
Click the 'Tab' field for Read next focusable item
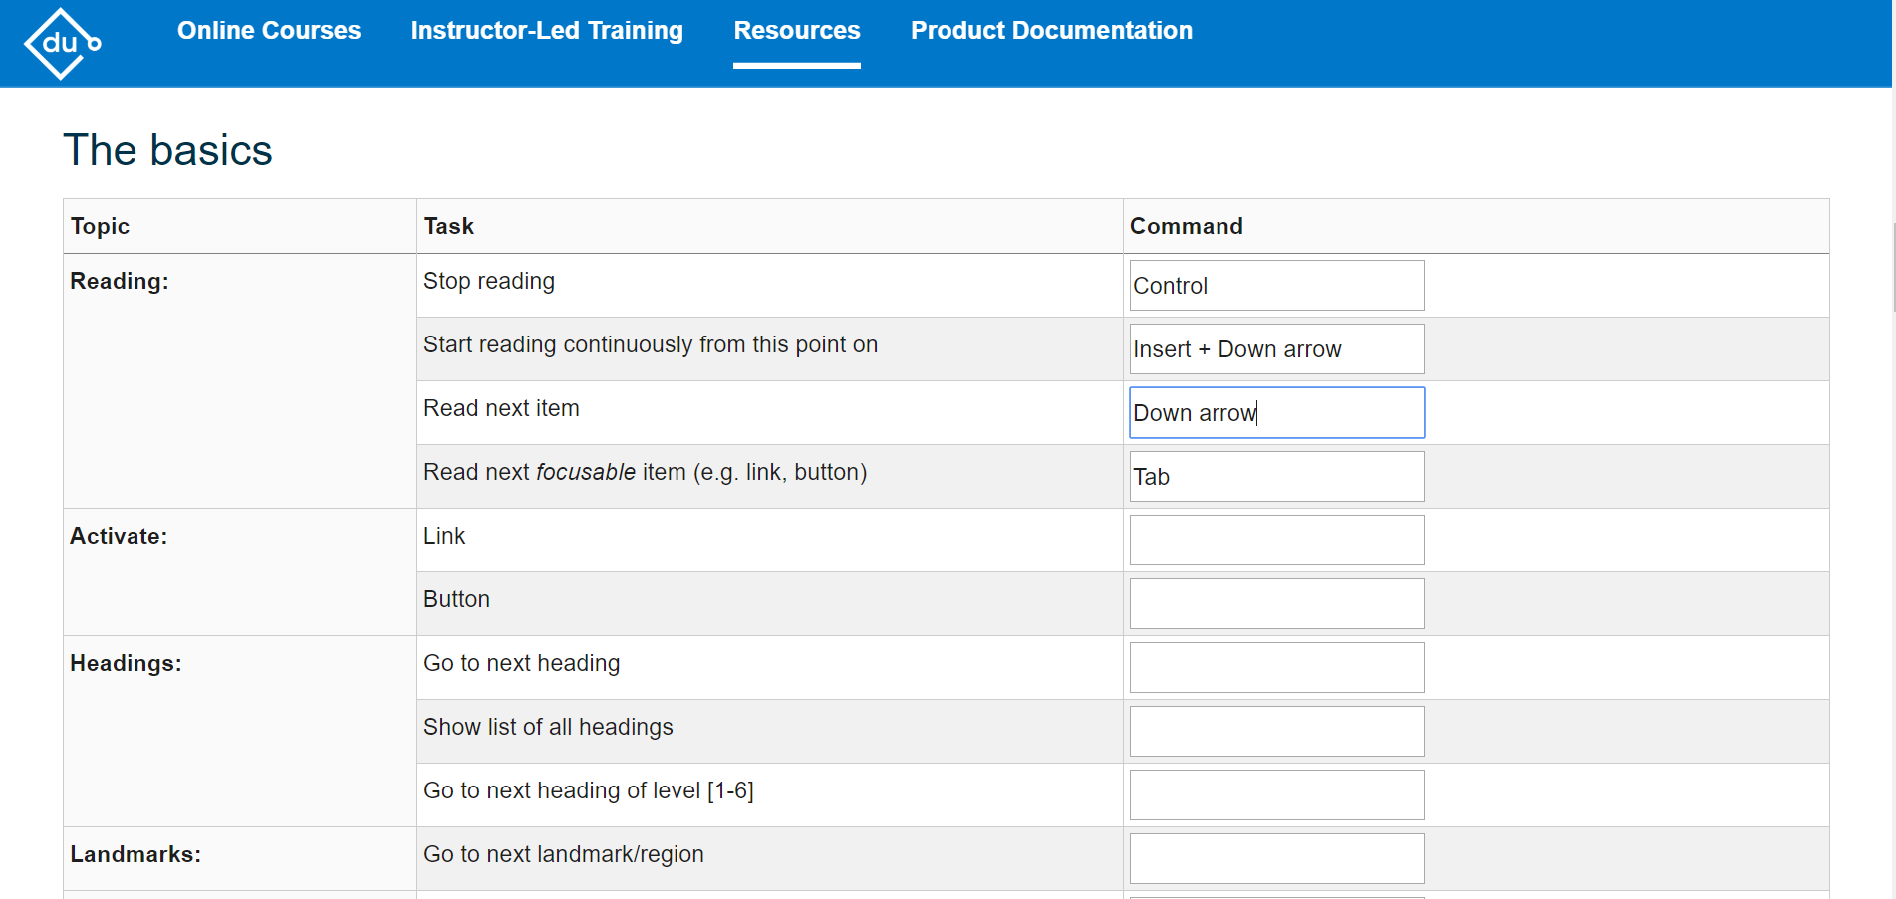pos(1276,476)
